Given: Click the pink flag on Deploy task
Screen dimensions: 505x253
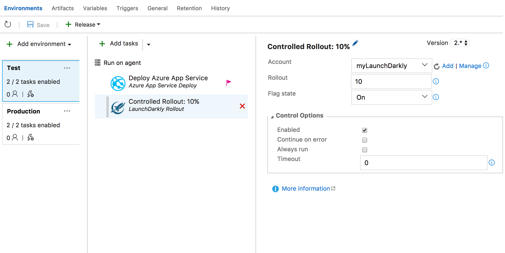Looking at the screenshot, I should [x=228, y=83].
